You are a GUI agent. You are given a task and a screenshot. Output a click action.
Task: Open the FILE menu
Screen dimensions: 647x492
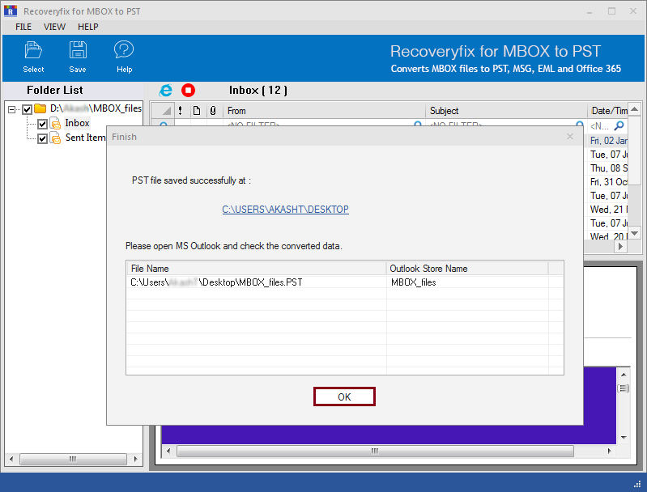pos(23,27)
